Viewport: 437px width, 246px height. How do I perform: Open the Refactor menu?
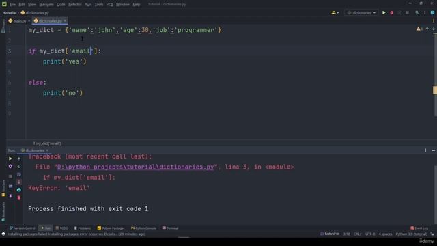click(75, 5)
